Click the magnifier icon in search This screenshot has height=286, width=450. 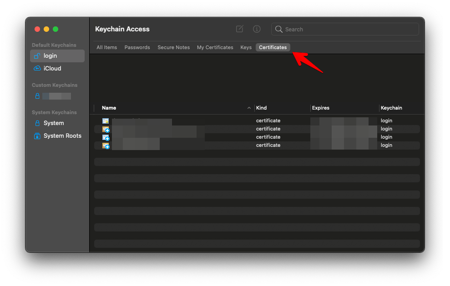(x=278, y=29)
